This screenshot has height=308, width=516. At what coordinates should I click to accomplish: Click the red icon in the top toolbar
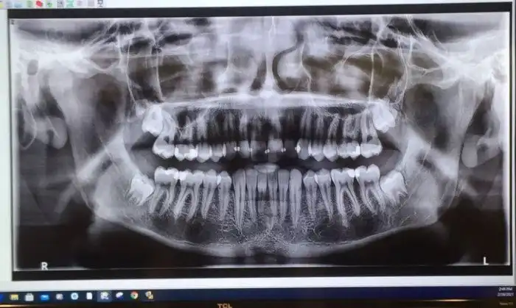[39, 4]
